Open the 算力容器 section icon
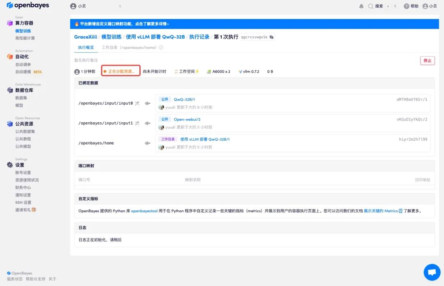Screen dimensions: 444x286 click(x=10, y=23)
